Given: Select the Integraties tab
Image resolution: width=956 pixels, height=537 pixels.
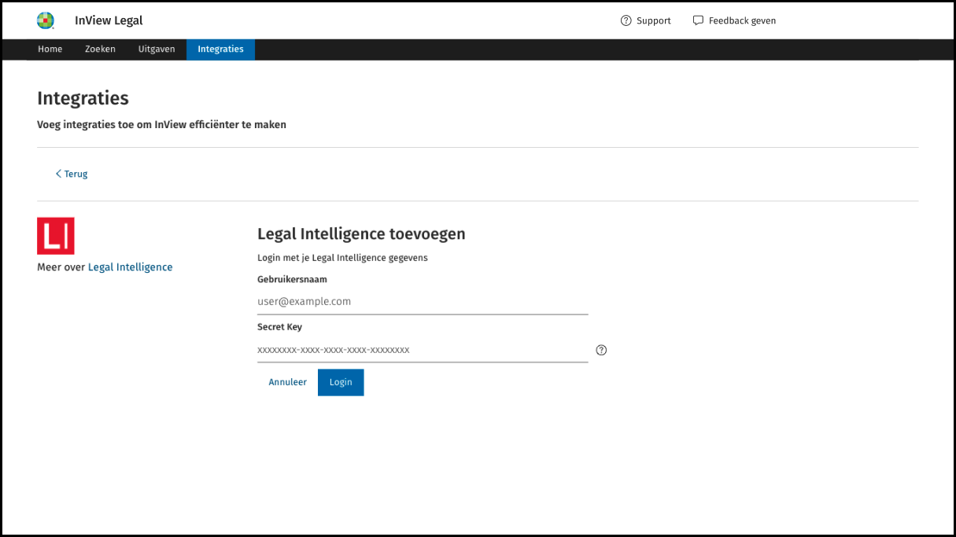Looking at the screenshot, I should tap(220, 49).
